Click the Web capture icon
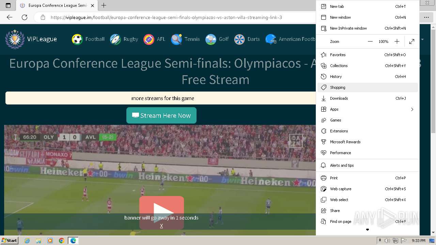The height and width of the screenshot is (245, 436). pos(324,189)
